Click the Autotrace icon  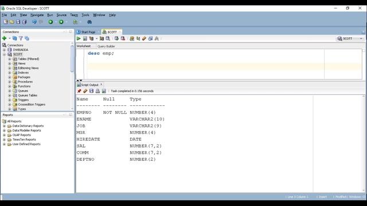tap(101, 38)
